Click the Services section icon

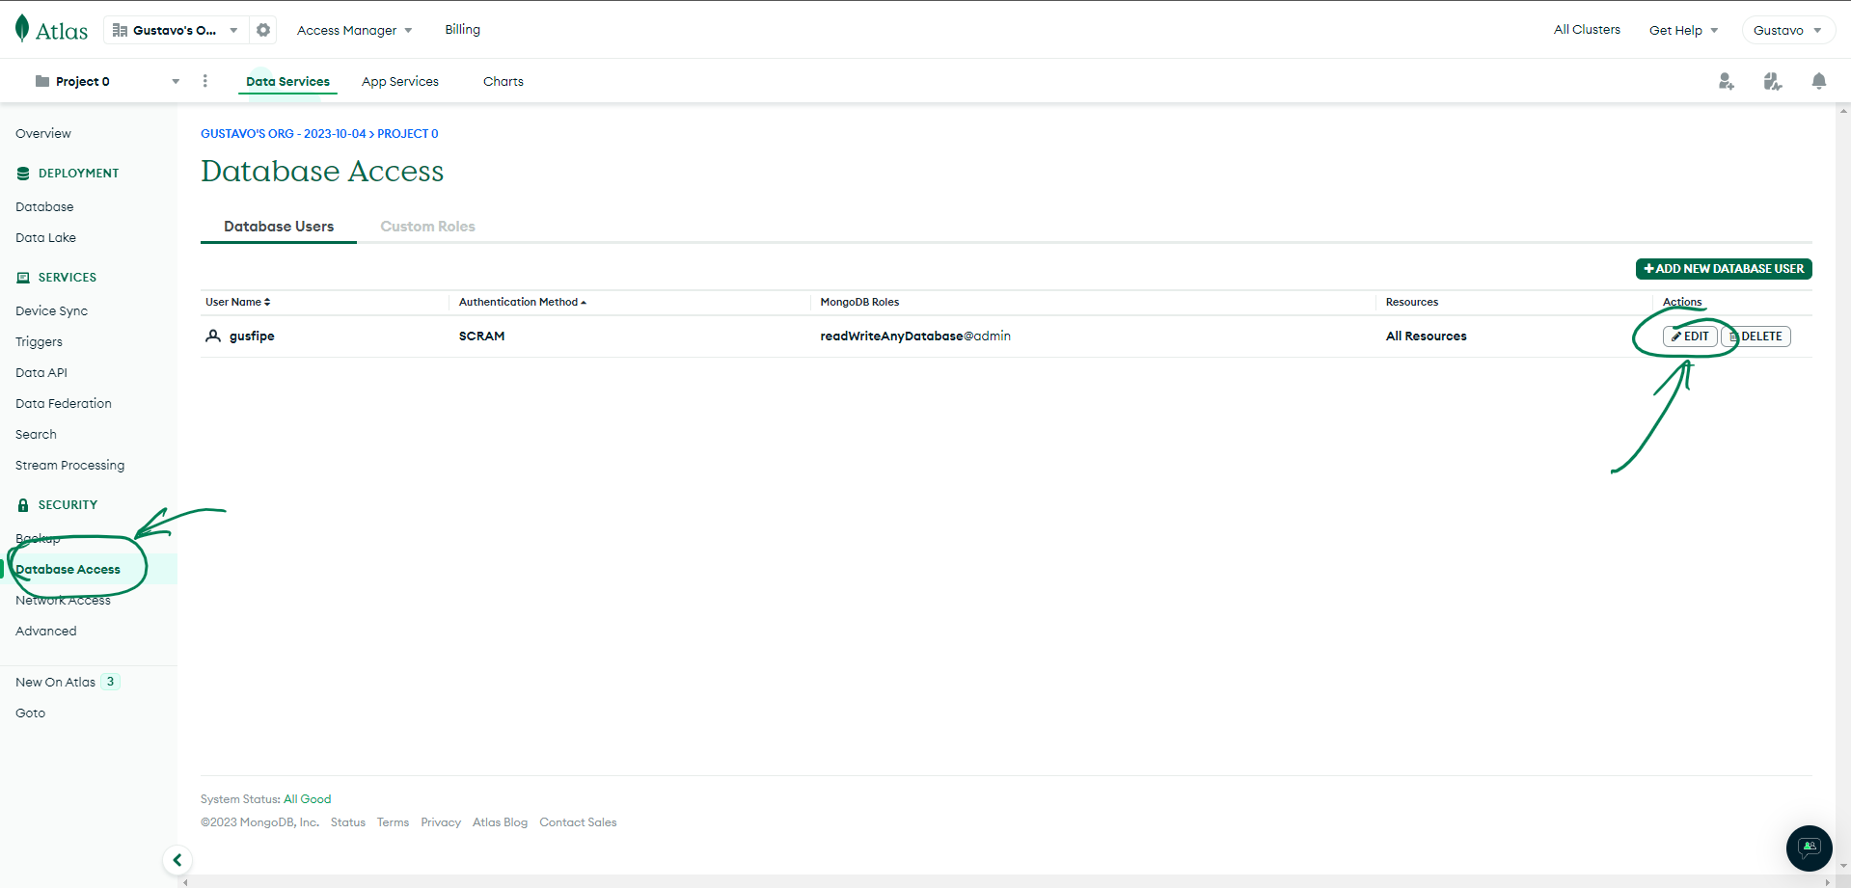23,278
